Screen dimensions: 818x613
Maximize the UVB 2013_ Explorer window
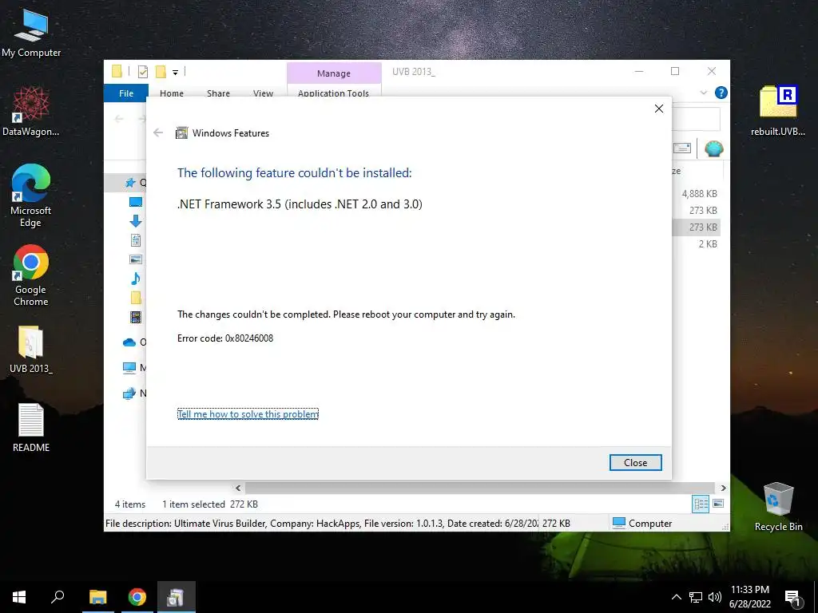pos(675,71)
